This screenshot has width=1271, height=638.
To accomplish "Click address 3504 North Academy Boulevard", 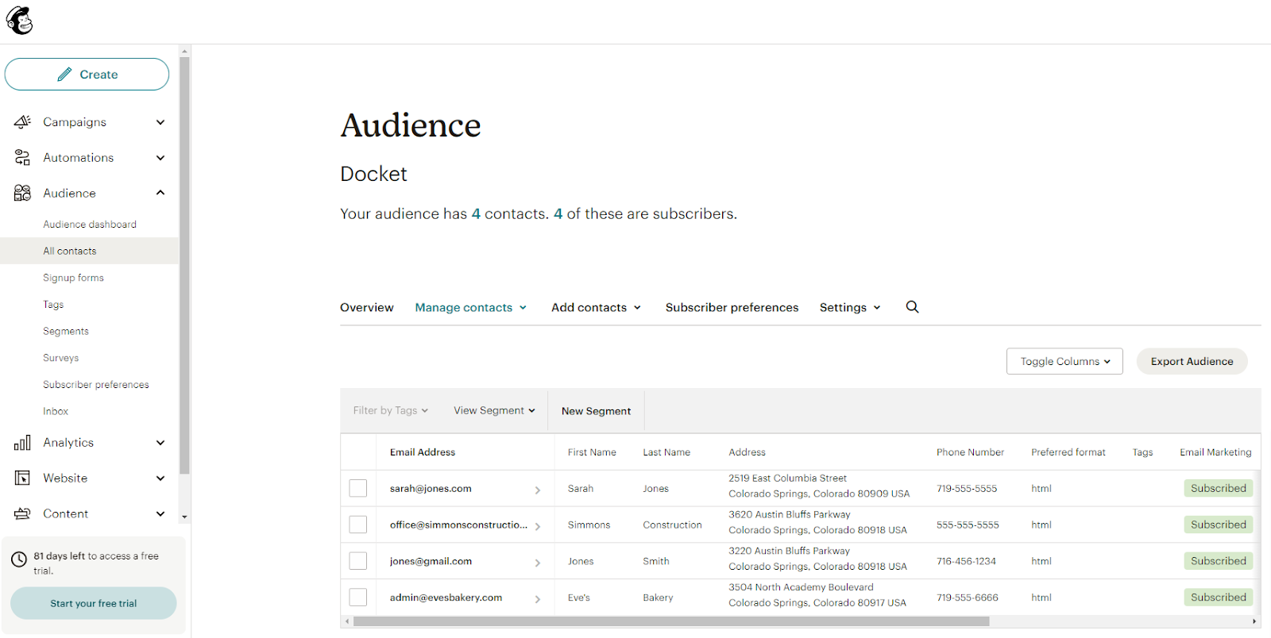I will coord(801,587).
